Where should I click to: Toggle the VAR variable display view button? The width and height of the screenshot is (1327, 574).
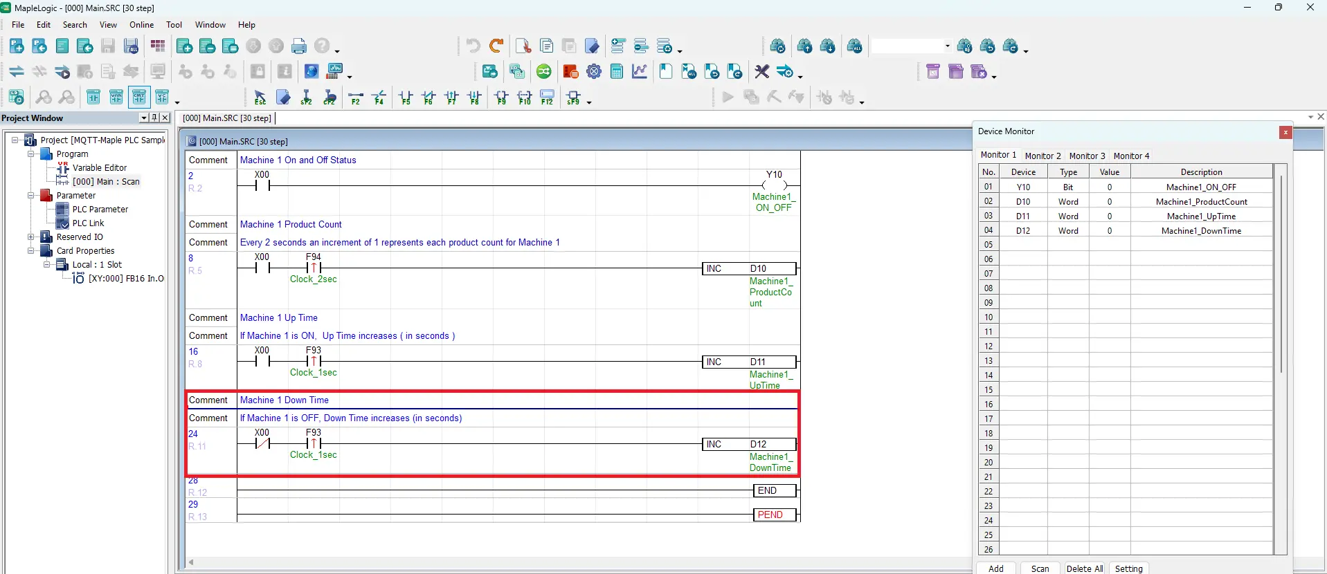tap(116, 98)
